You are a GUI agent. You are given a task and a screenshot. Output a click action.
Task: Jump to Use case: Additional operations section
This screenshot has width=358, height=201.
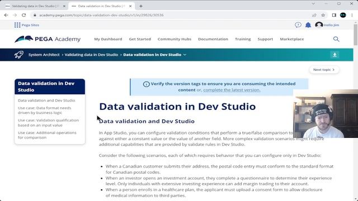47,135
